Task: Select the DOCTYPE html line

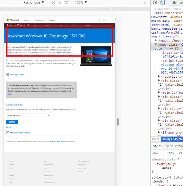Action: [x=168, y=9]
